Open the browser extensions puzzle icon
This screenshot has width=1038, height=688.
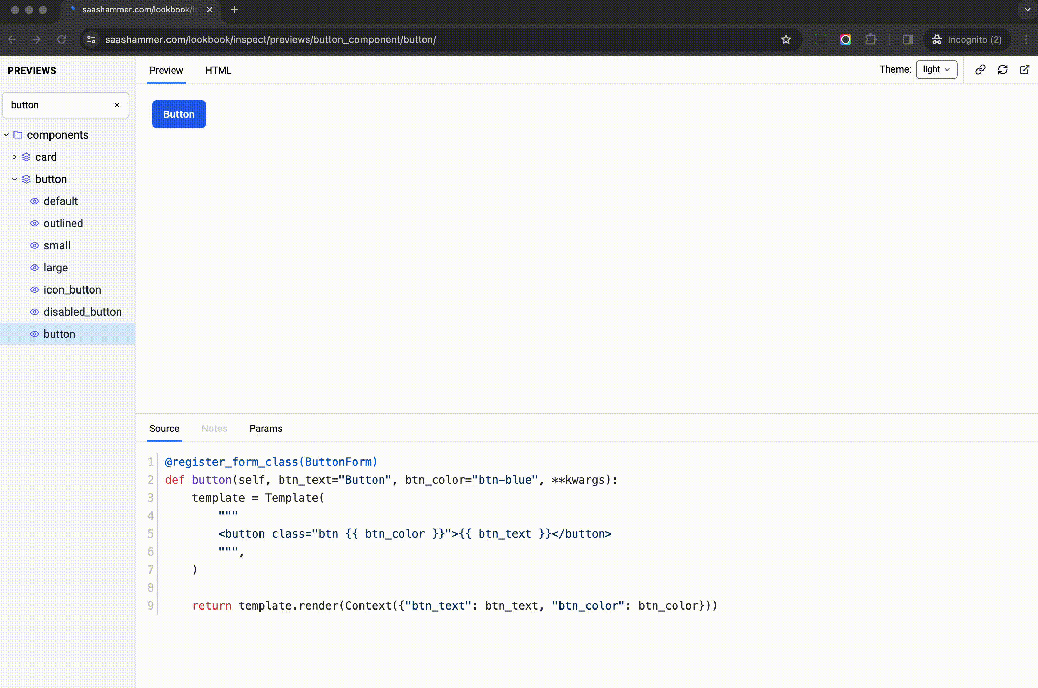(871, 39)
